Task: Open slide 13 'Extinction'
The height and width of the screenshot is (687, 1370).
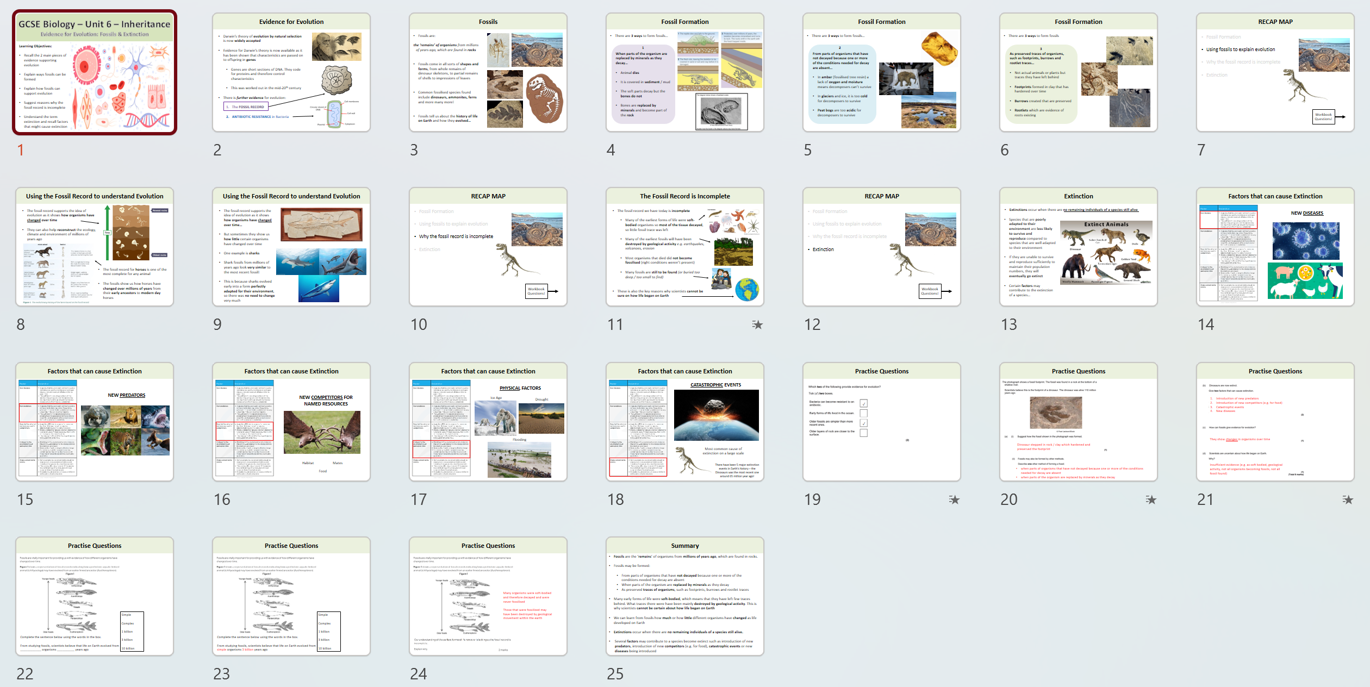Action: click(1078, 247)
